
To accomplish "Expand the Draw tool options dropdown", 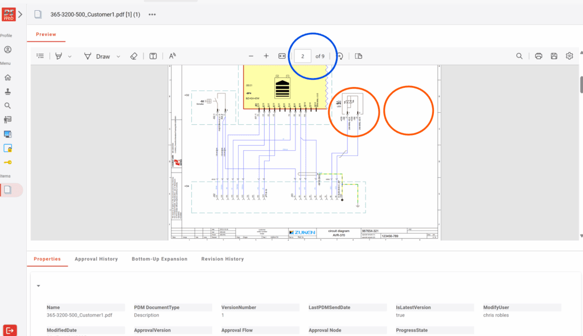I will coord(118,56).
